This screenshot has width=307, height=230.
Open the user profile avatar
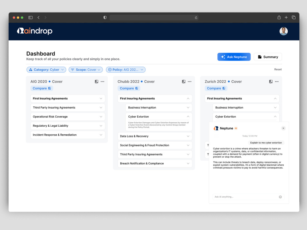click(283, 31)
